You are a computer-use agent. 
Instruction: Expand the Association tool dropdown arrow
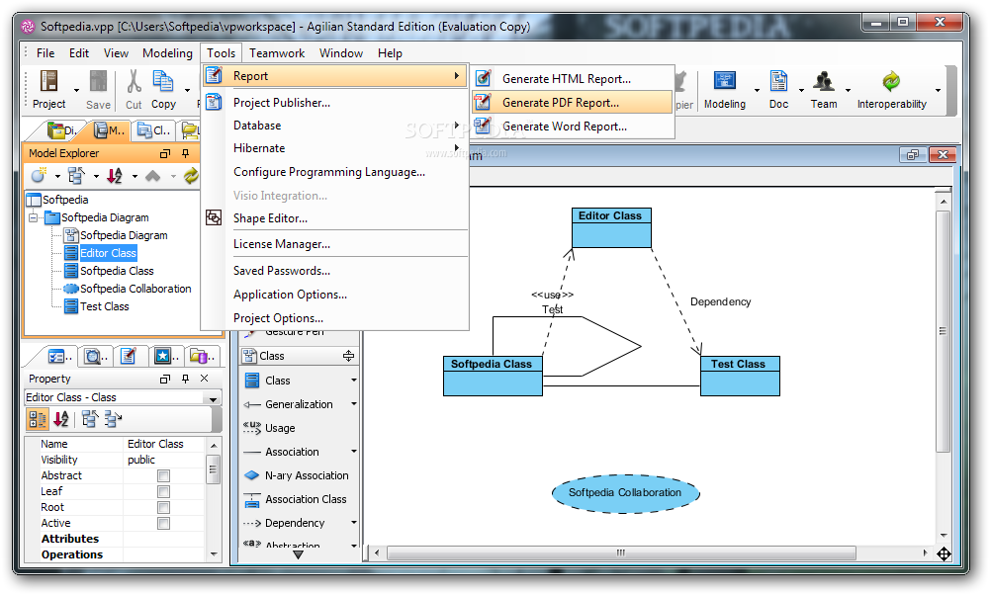(x=354, y=452)
